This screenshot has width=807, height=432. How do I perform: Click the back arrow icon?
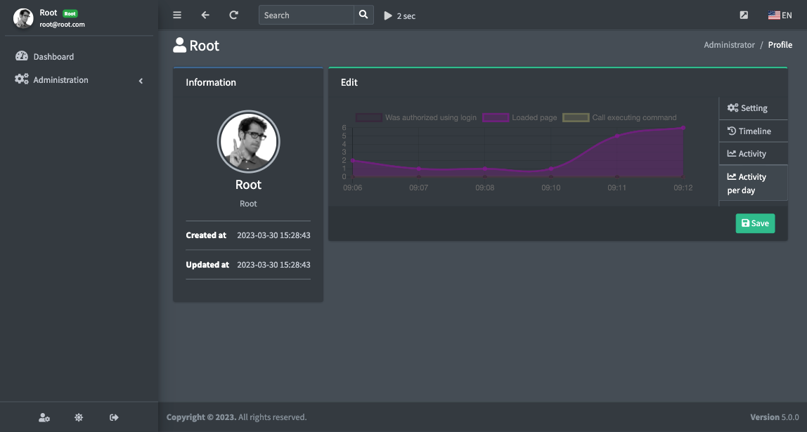[205, 15]
